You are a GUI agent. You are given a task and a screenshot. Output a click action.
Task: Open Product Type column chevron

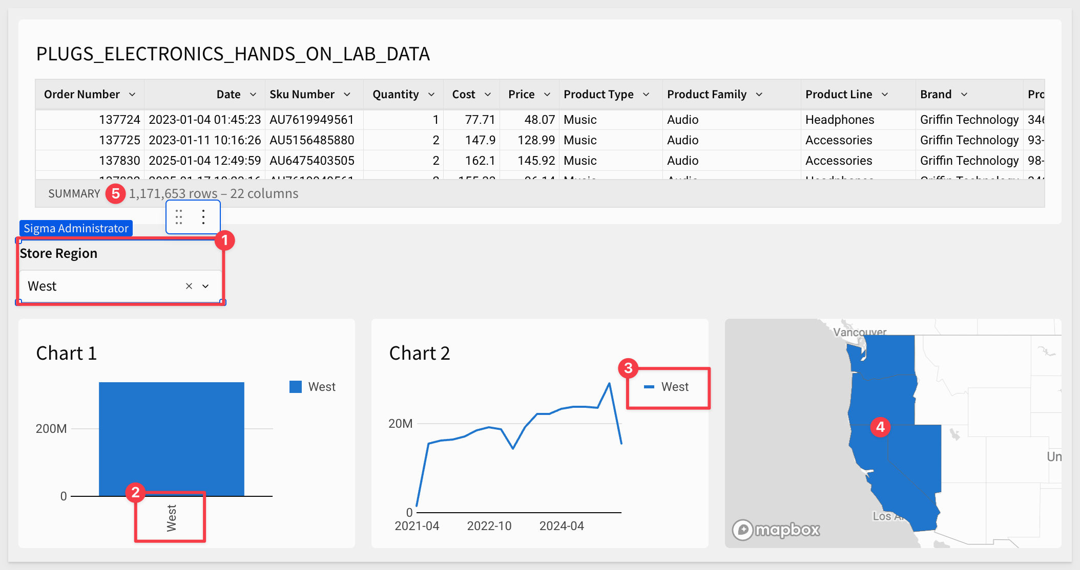pyautogui.click(x=646, y=94)
